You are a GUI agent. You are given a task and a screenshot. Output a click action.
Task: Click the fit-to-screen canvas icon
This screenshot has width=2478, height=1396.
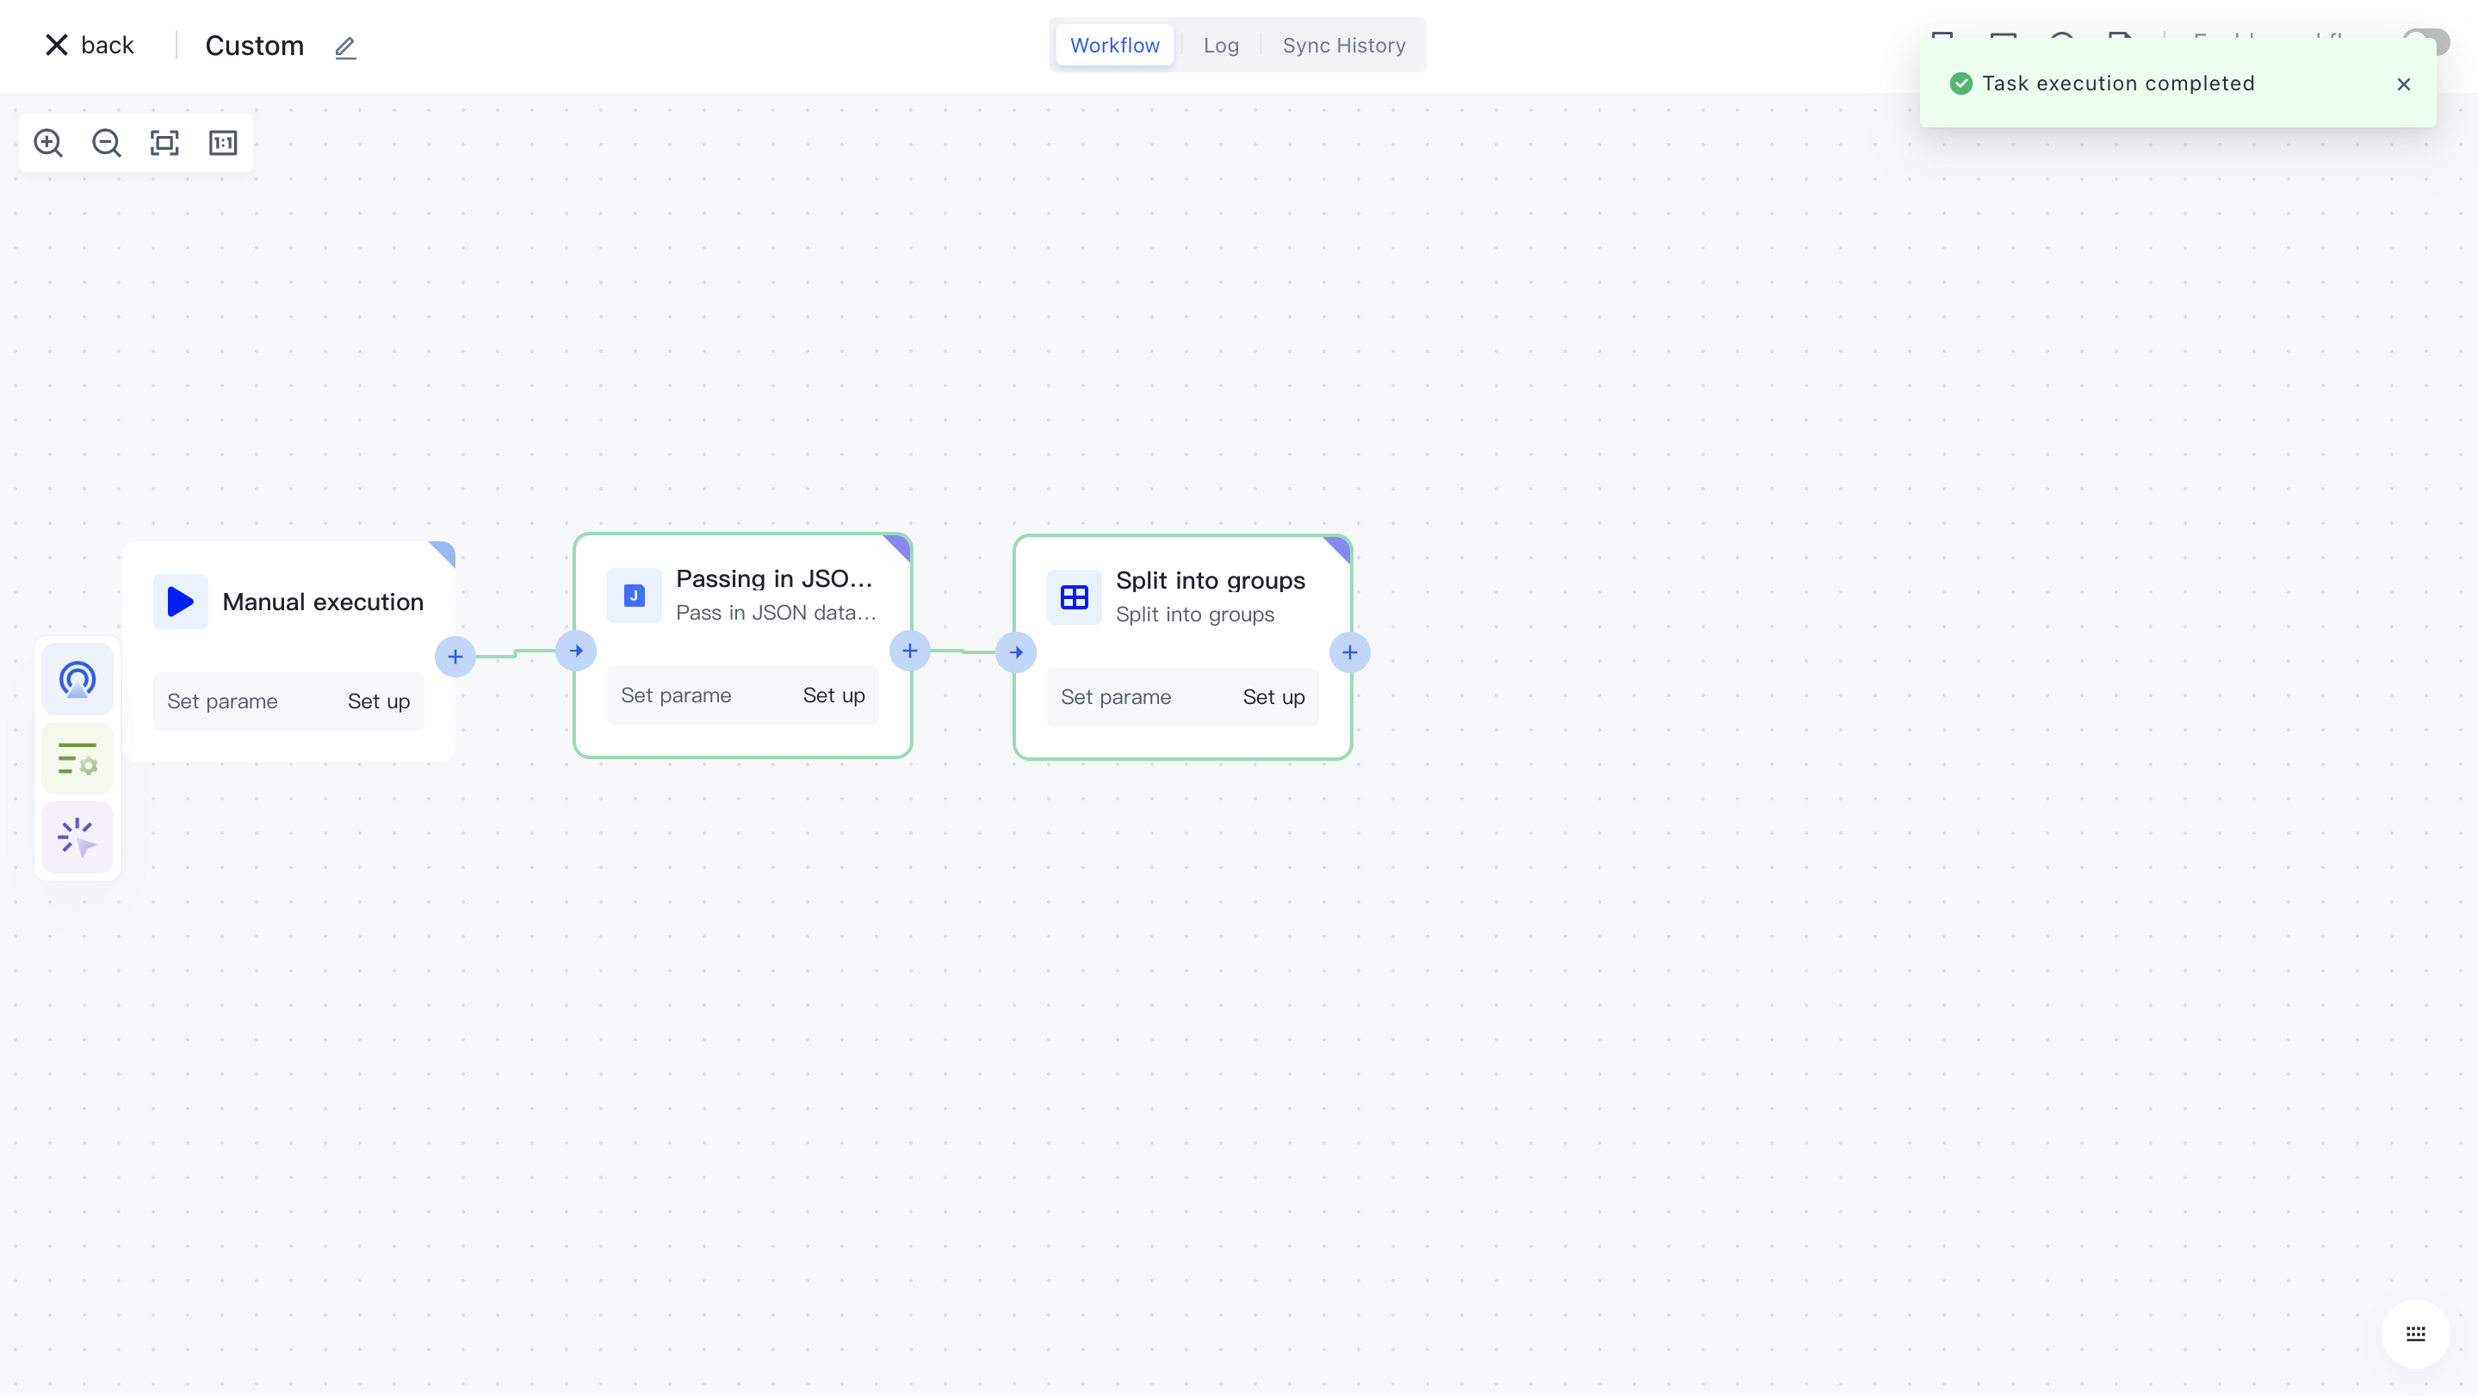pos(164,143)
